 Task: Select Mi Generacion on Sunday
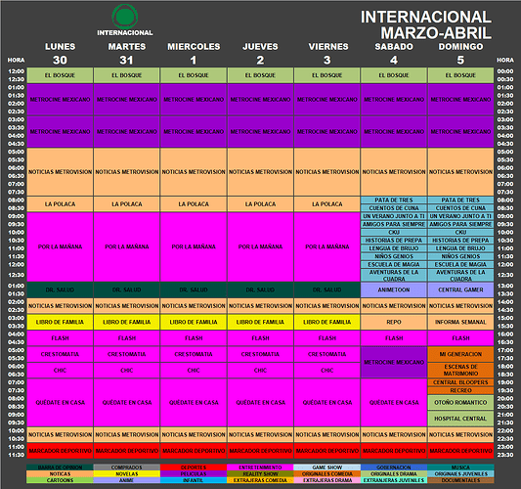click(460, 354)
